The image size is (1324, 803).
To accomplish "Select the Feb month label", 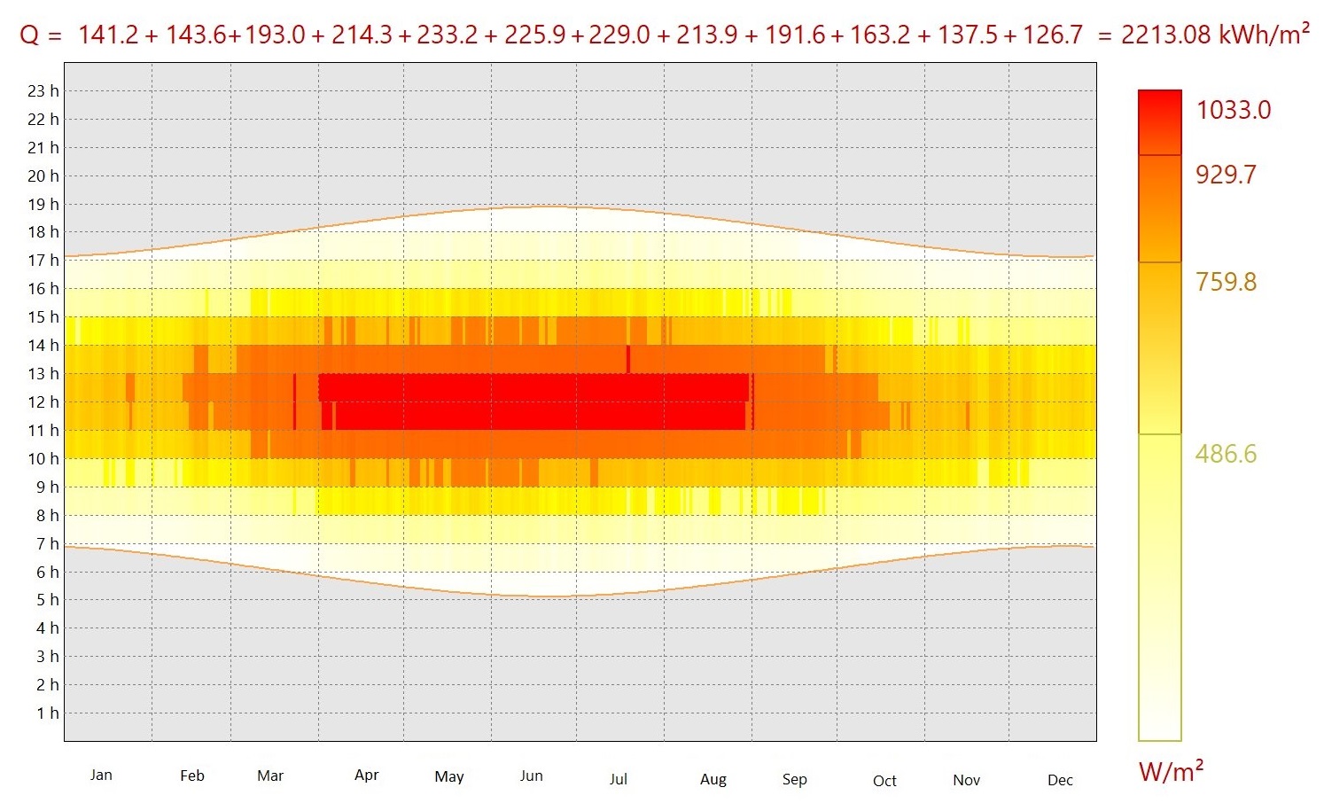I will tap(192, 776).
